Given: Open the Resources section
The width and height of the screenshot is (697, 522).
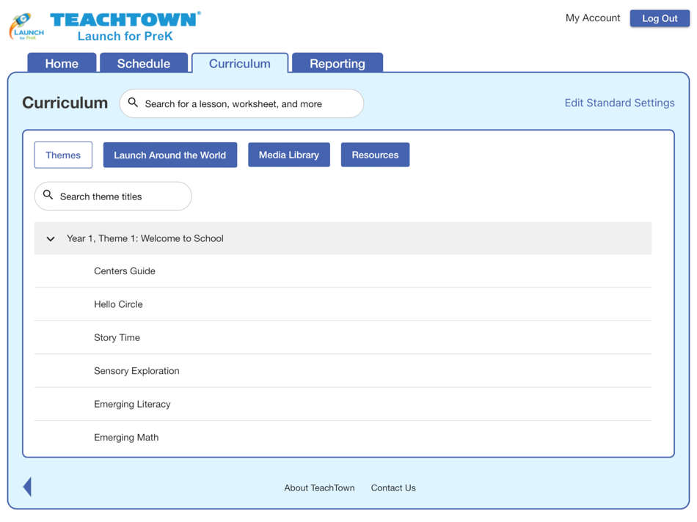Looking at the screenshot, I should coord(375,155).
